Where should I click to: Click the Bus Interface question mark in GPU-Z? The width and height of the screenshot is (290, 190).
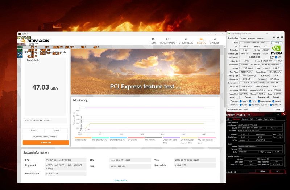pos(282,65)
